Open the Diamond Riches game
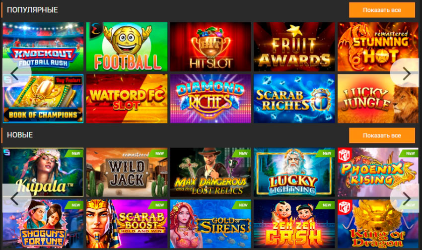Viewport: 422px width, 250px height. [x=211, y=99]
